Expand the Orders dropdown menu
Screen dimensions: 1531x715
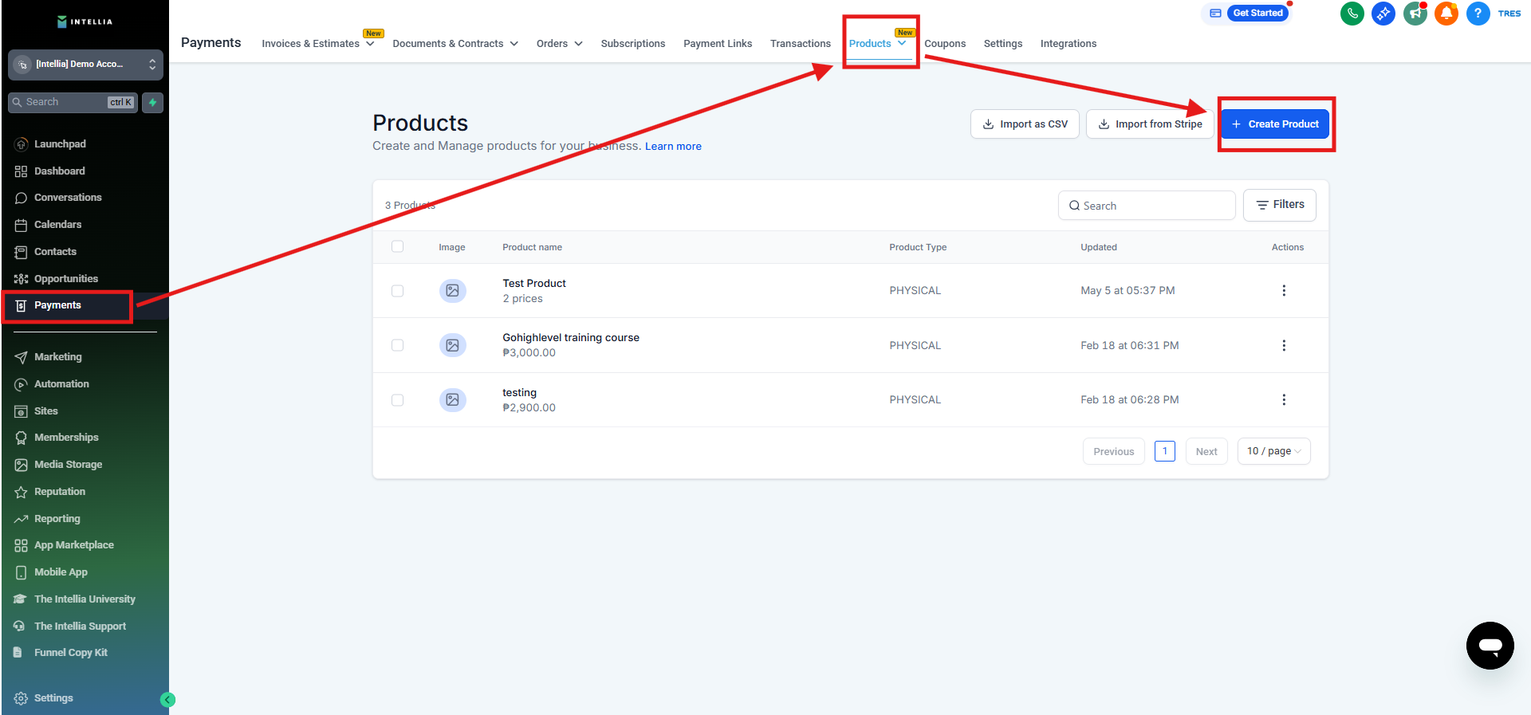(x=559, y=44)
